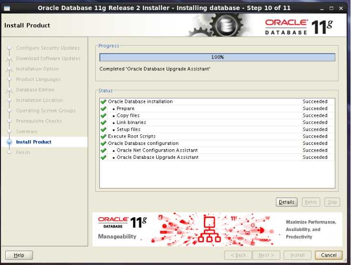
Task: Click the Details button
Action: [x=287, y=202]
